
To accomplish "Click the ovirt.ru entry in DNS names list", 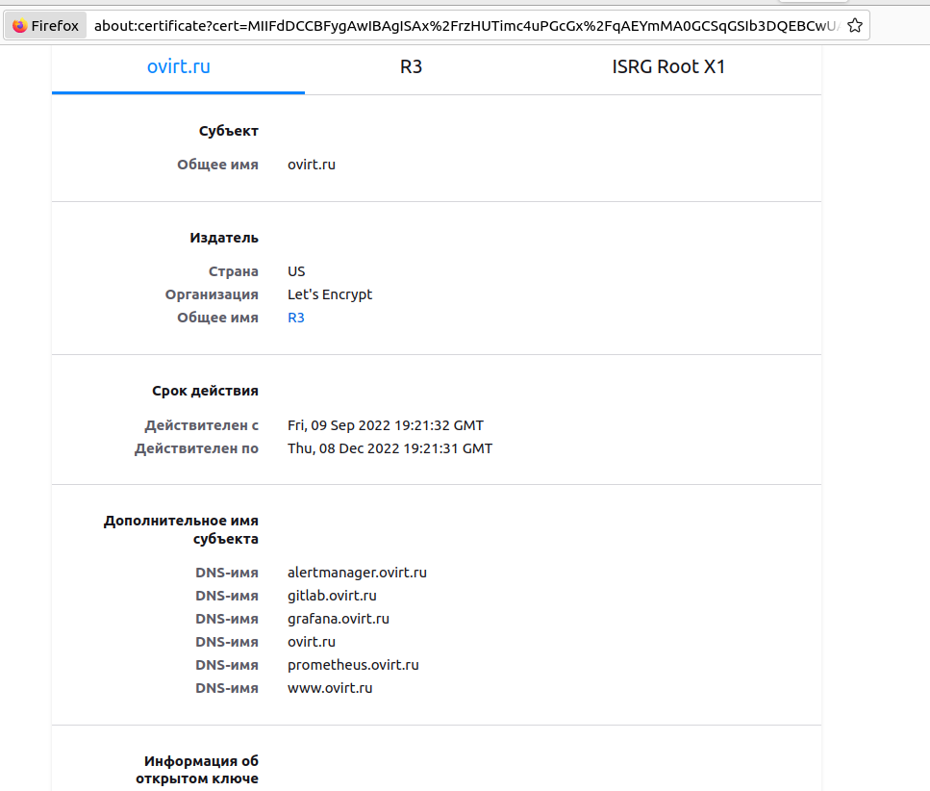I will [x=312, y=642].
